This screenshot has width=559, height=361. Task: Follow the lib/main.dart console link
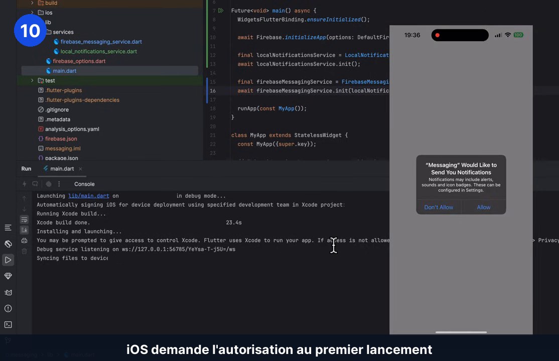88,196
